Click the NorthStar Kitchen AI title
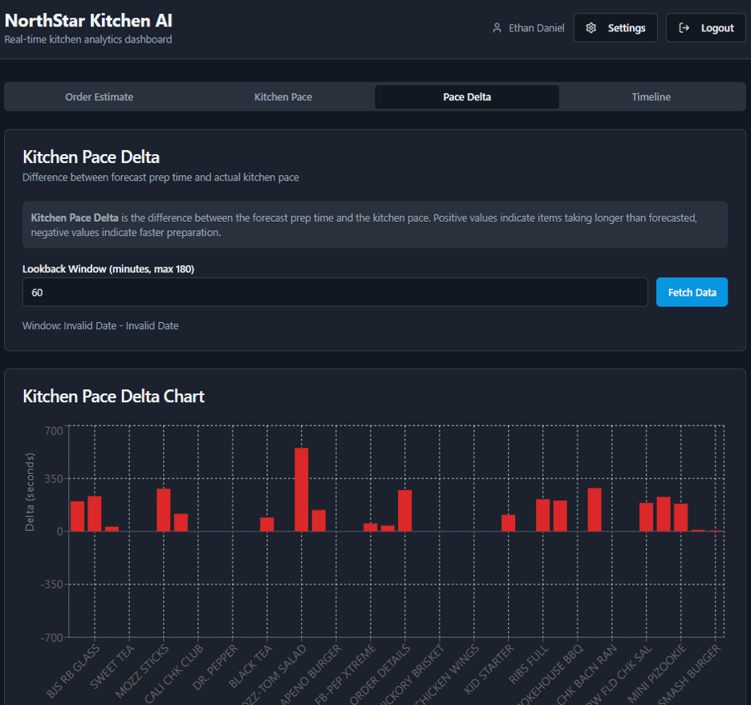 click(88, 21)
